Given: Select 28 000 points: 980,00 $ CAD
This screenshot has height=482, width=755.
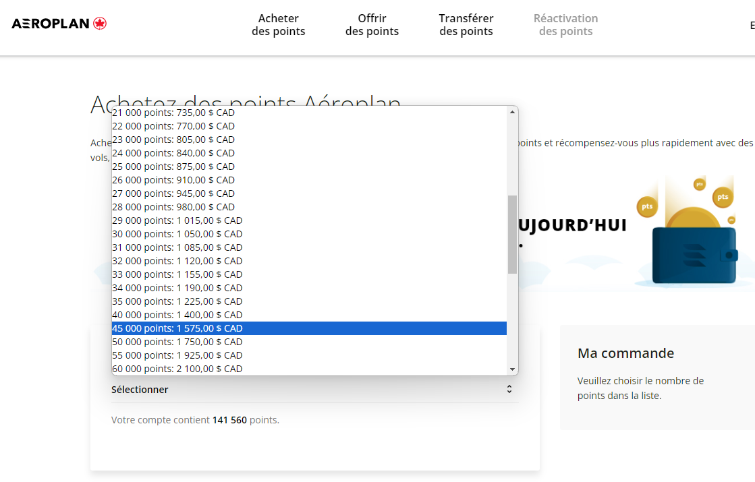Looking at the screenshot, I should click(x=309, y=207).
